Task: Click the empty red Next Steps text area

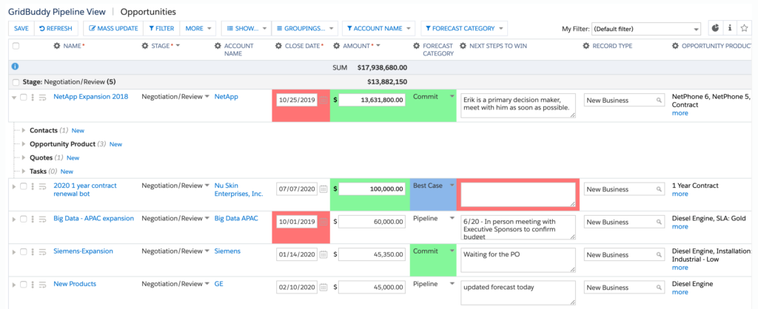Action: [x=517, y=194]
